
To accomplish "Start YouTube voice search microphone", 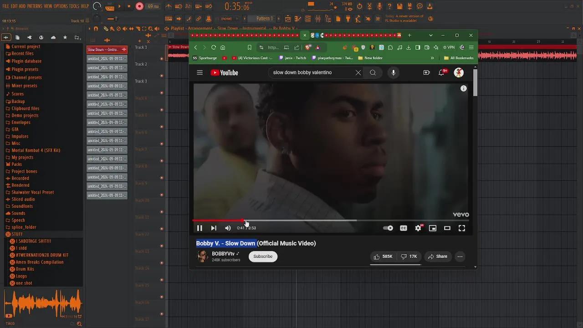I will [x=394, y=72].
